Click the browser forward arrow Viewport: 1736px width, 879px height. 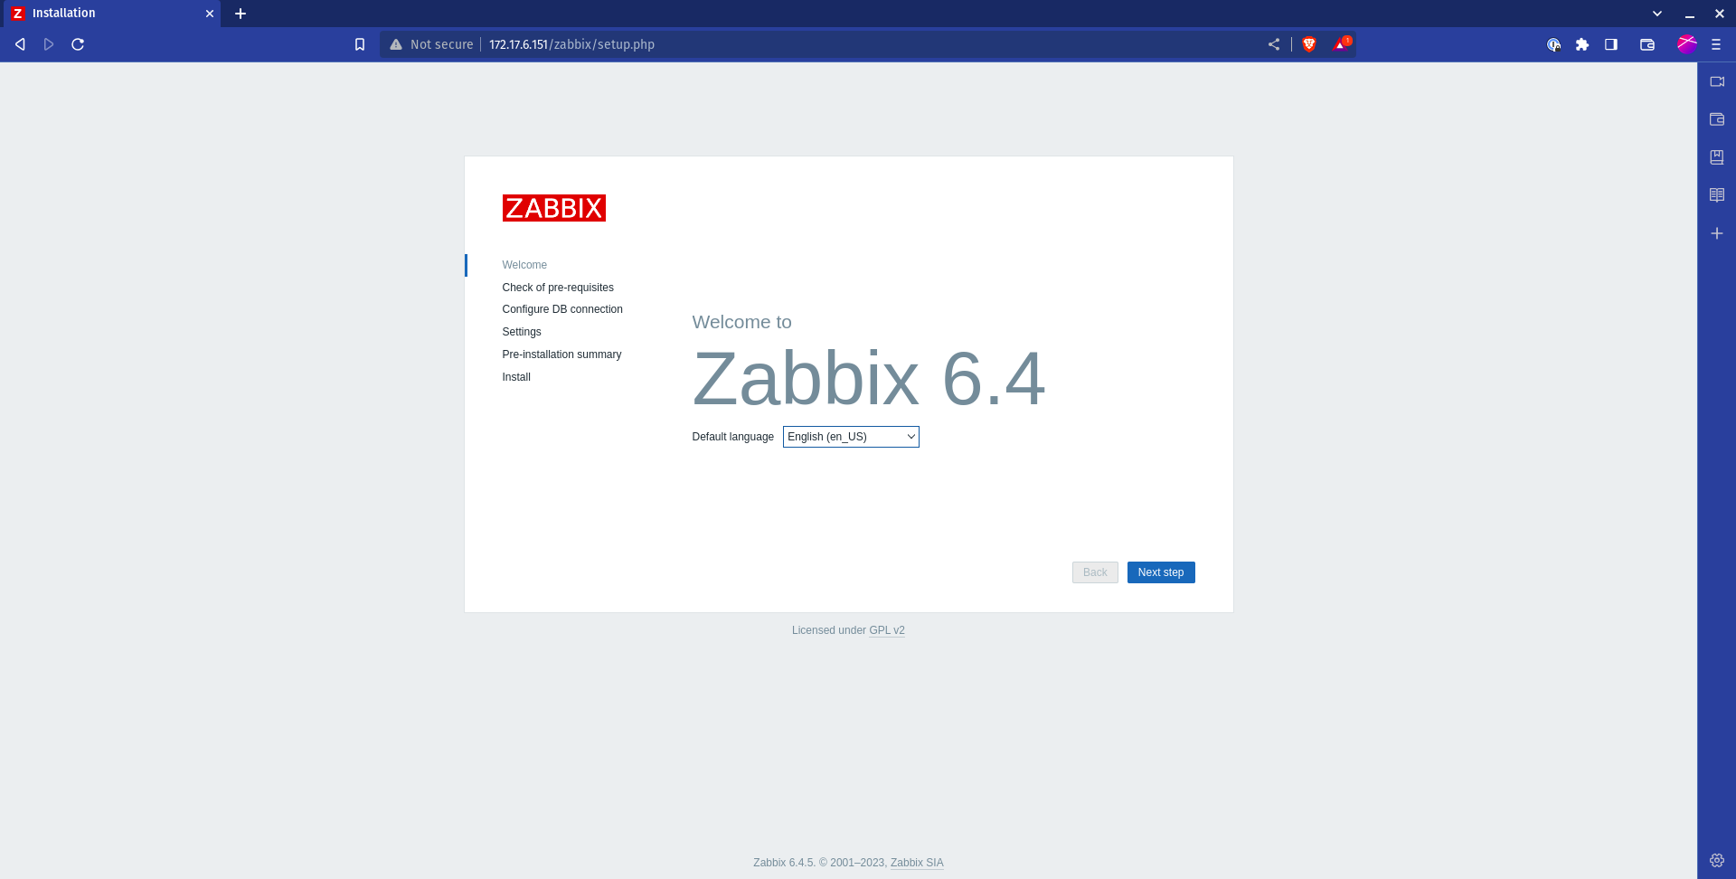(49, 44)
